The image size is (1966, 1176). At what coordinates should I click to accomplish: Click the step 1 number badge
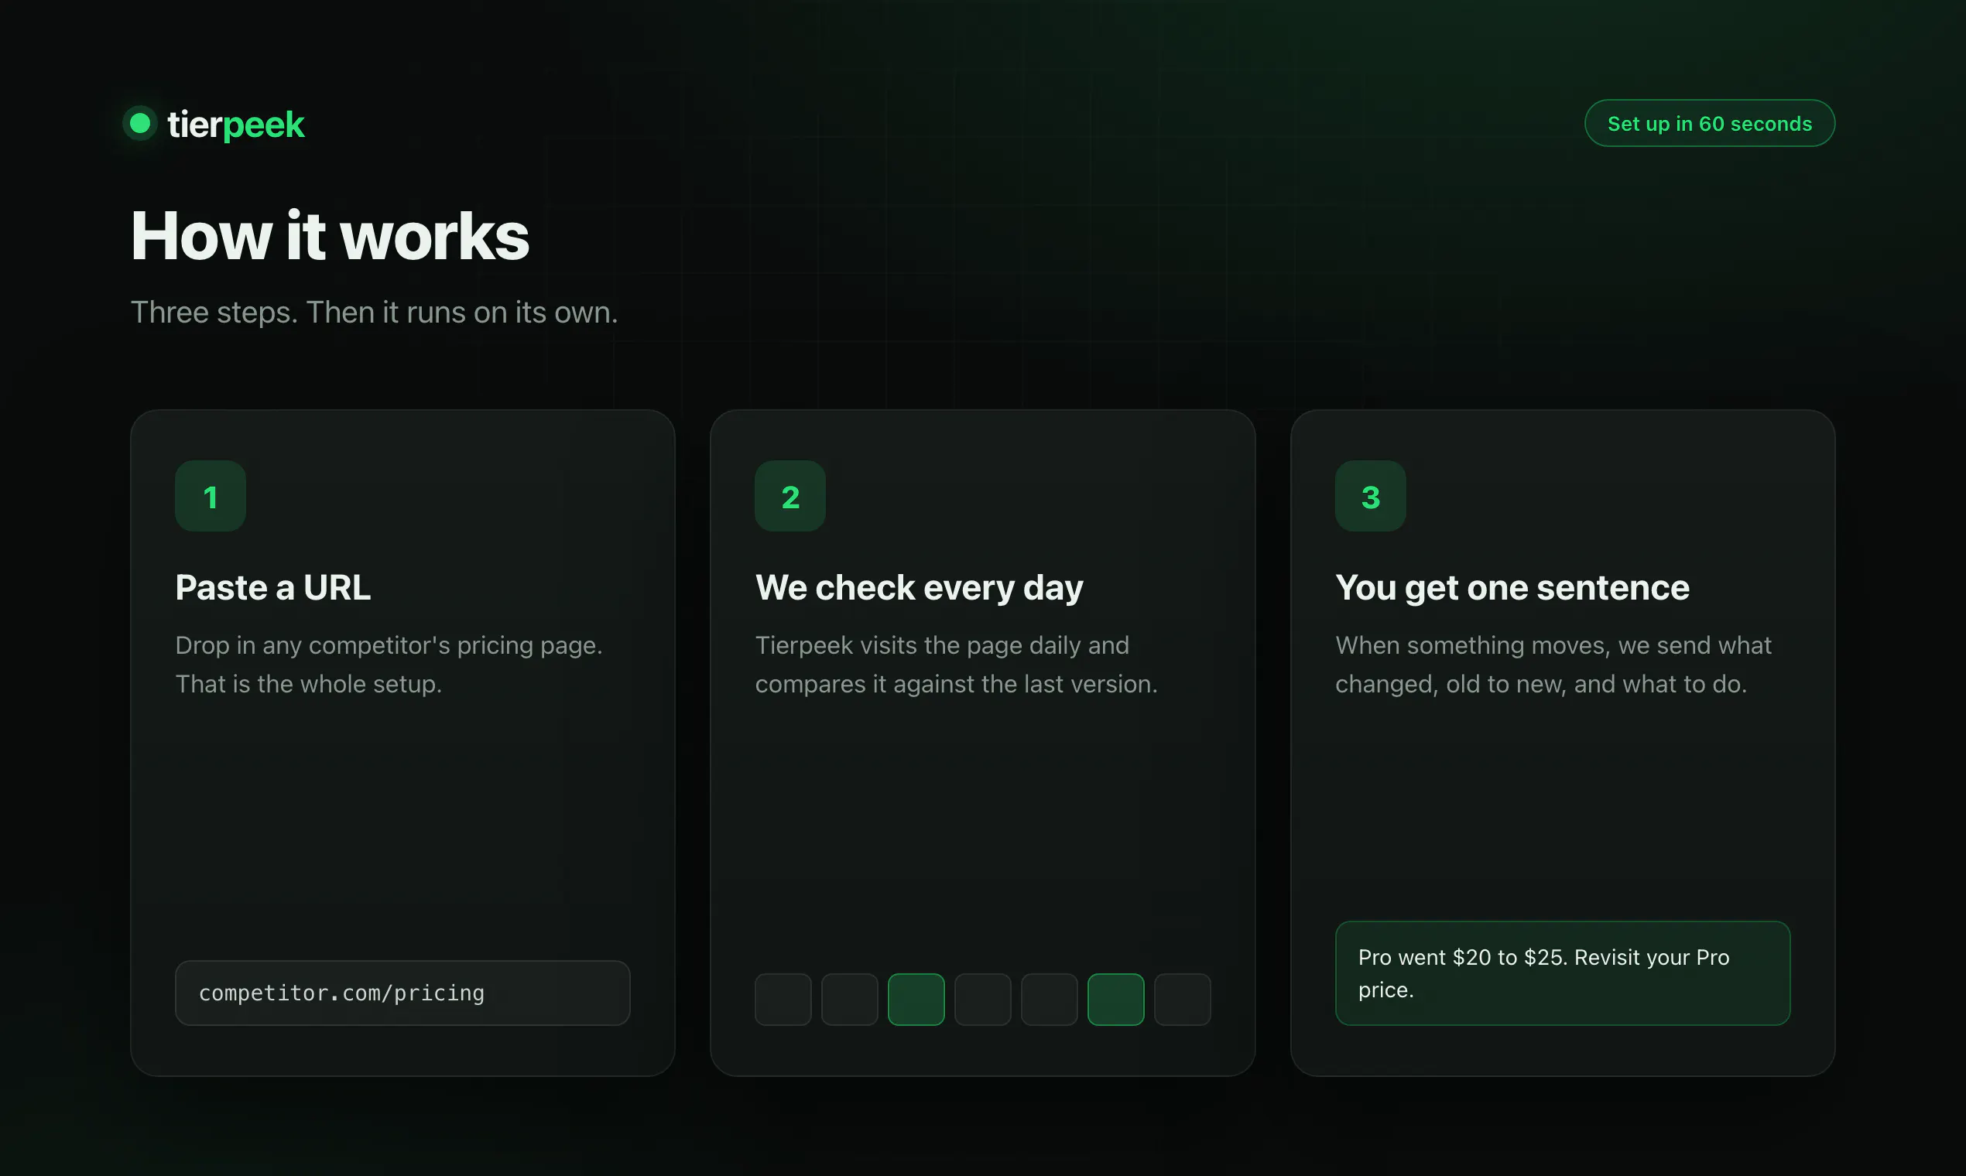[x=210, y=496]
